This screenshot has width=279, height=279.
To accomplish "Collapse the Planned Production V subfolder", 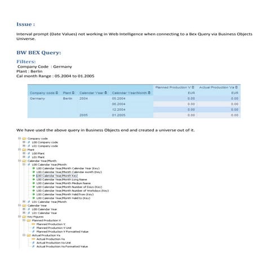I will pyautogui.click(x=24, y=220).
